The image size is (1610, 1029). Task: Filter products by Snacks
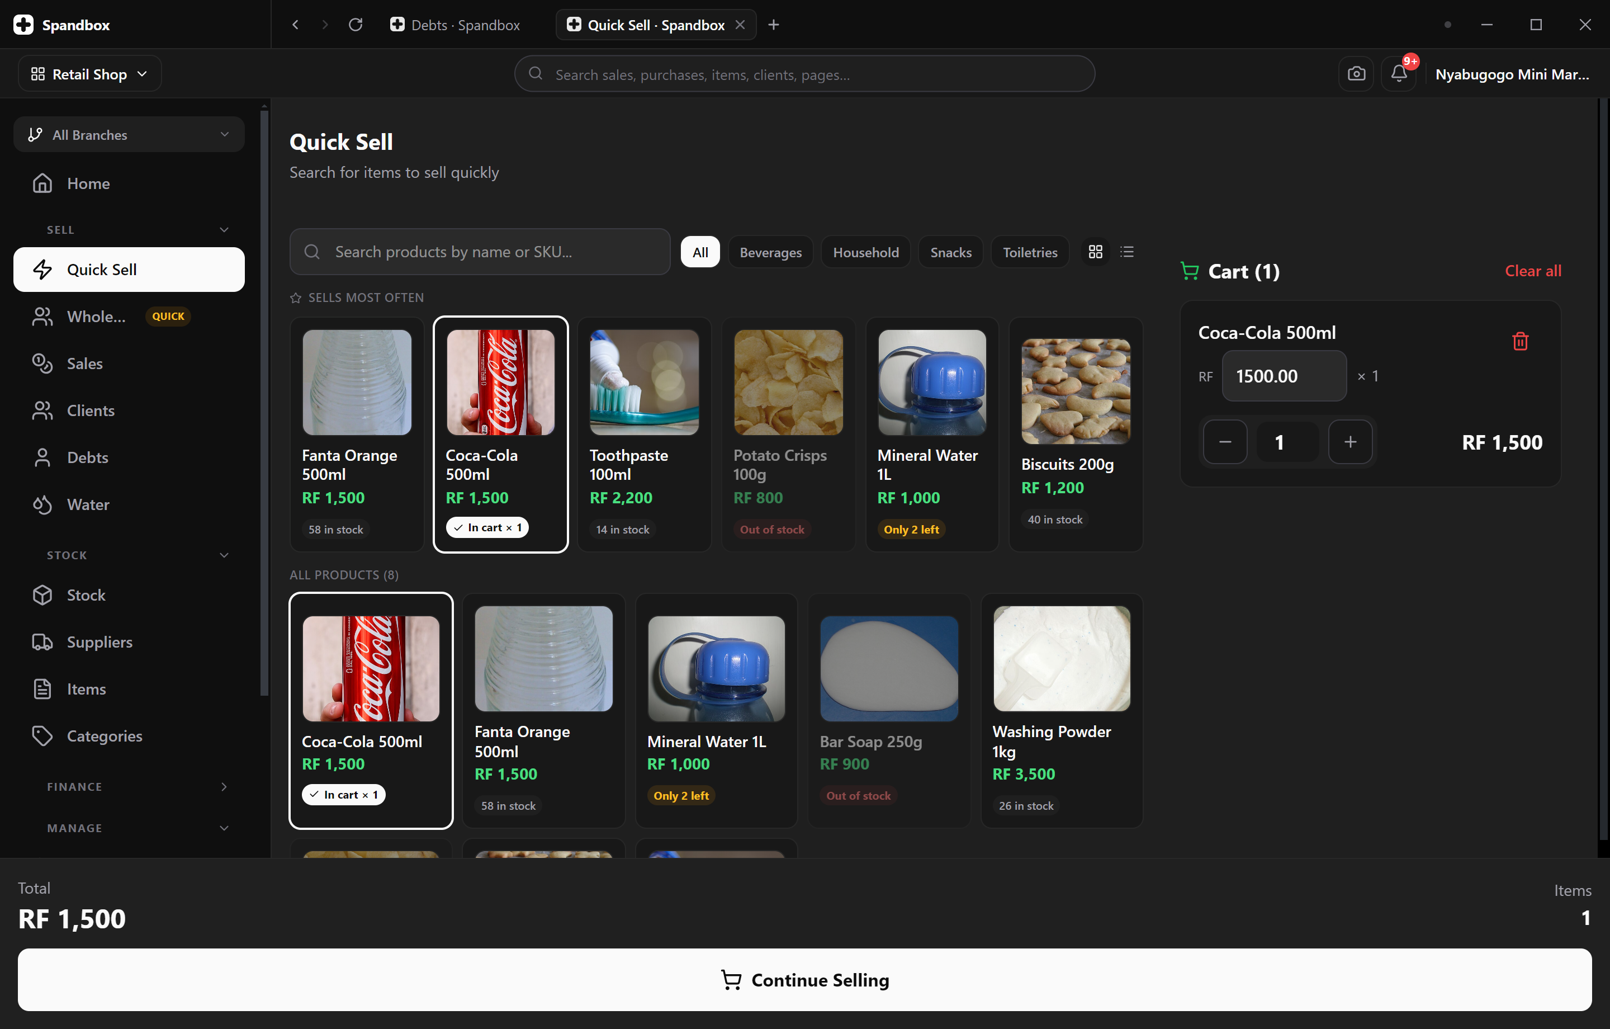click(951, 252)
